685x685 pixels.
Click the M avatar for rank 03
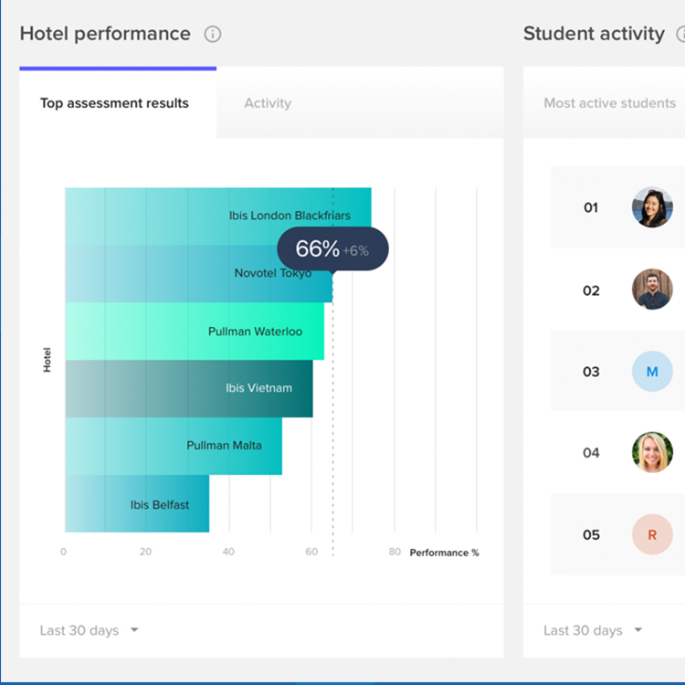pos(652,372)
